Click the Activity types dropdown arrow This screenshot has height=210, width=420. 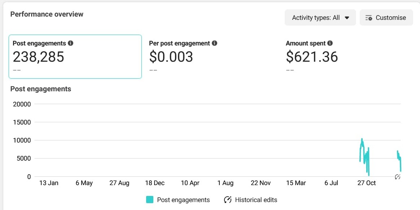[x=347, y=18]
